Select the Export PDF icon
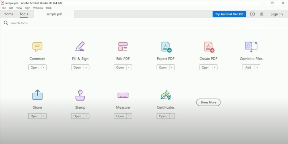The height and width of the screenshot is (144, 288). [166, 47]
